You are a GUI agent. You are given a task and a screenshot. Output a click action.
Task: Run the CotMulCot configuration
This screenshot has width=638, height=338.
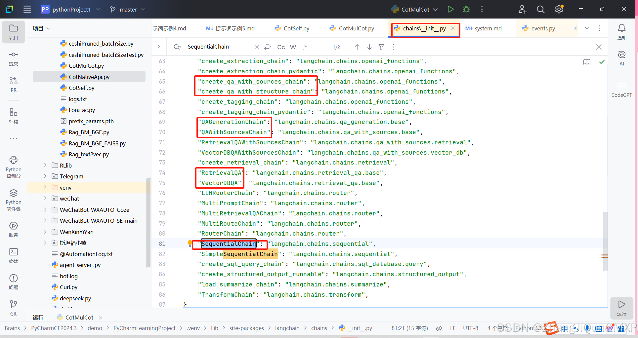tap(450, 9)
